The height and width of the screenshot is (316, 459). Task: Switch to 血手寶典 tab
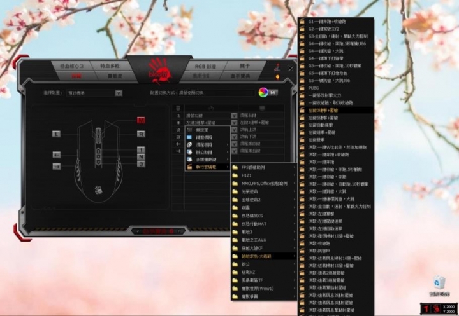pos(240,76)
